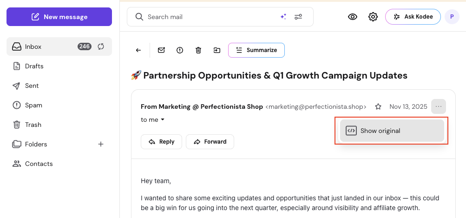Viewport: 466px width, 218px height.
Task: Add a new folder with plus
Action: [101, 144]
